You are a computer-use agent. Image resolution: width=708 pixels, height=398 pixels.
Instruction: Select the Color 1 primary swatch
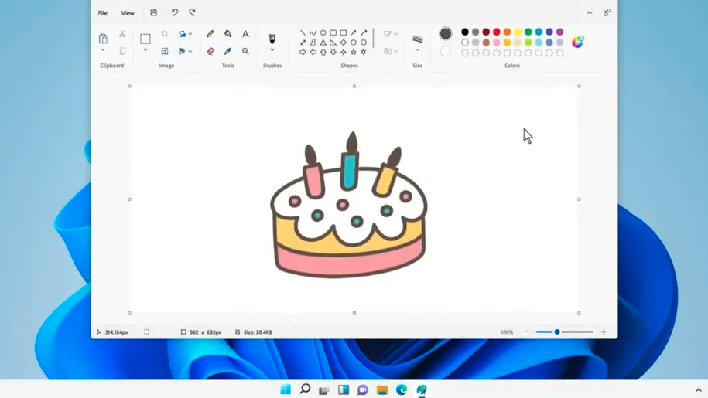(x=446, y=33)
